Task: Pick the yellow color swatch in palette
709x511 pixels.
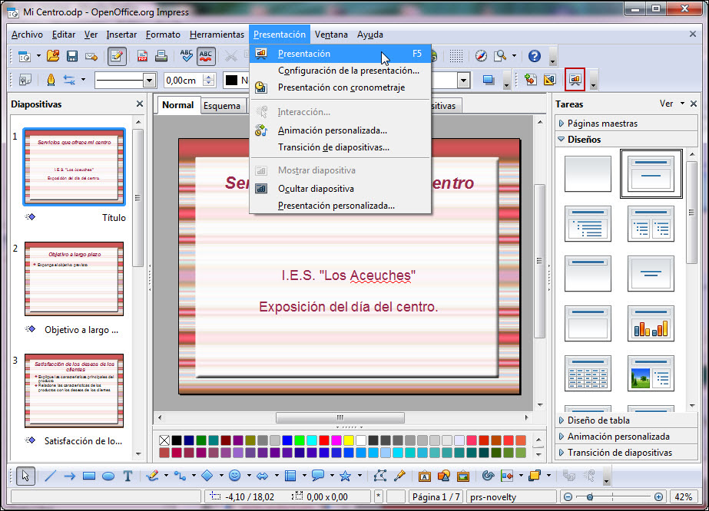Action: (349, 440)
